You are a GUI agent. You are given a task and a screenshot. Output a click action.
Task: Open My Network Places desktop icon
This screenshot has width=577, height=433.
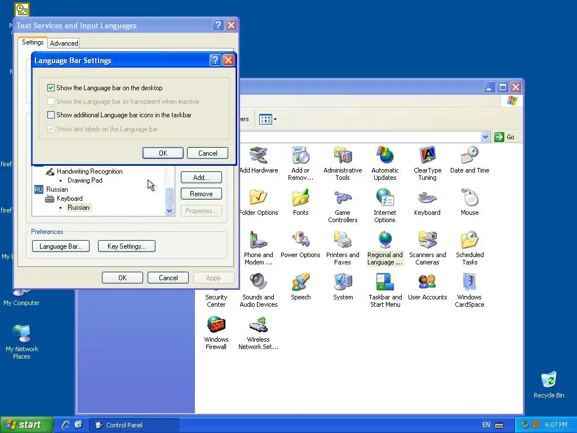click(x=22, y=342)
